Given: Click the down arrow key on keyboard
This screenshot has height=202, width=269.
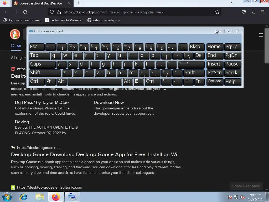Looking at the screenshot, I should (177, 82).
